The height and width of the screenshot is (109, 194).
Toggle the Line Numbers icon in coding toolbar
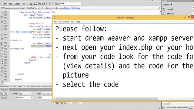[2, 44]
